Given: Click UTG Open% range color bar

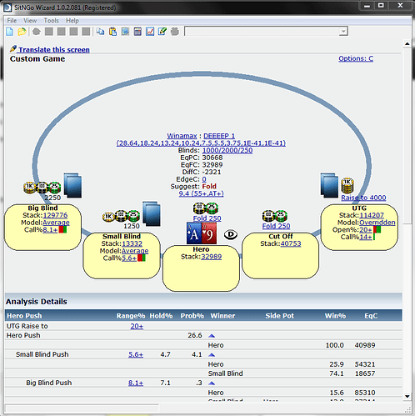Looking at the screenshot, I should [x=377, y=229].
